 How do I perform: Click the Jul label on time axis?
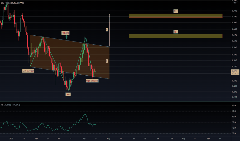coord(158,138)
